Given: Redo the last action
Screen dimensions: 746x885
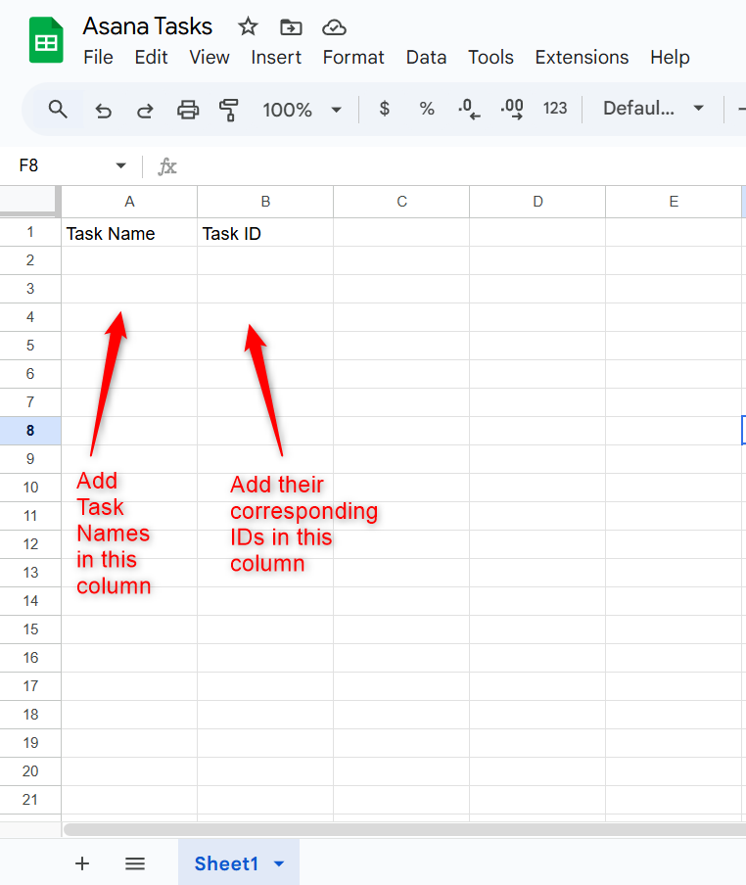Looking at the screenshot, I should [x=145, y=110].
